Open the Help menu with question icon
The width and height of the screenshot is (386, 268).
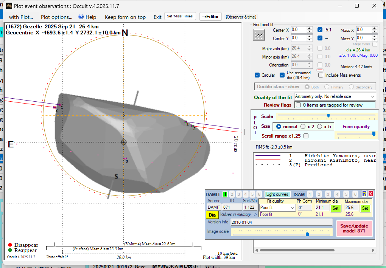coord(87,17)
